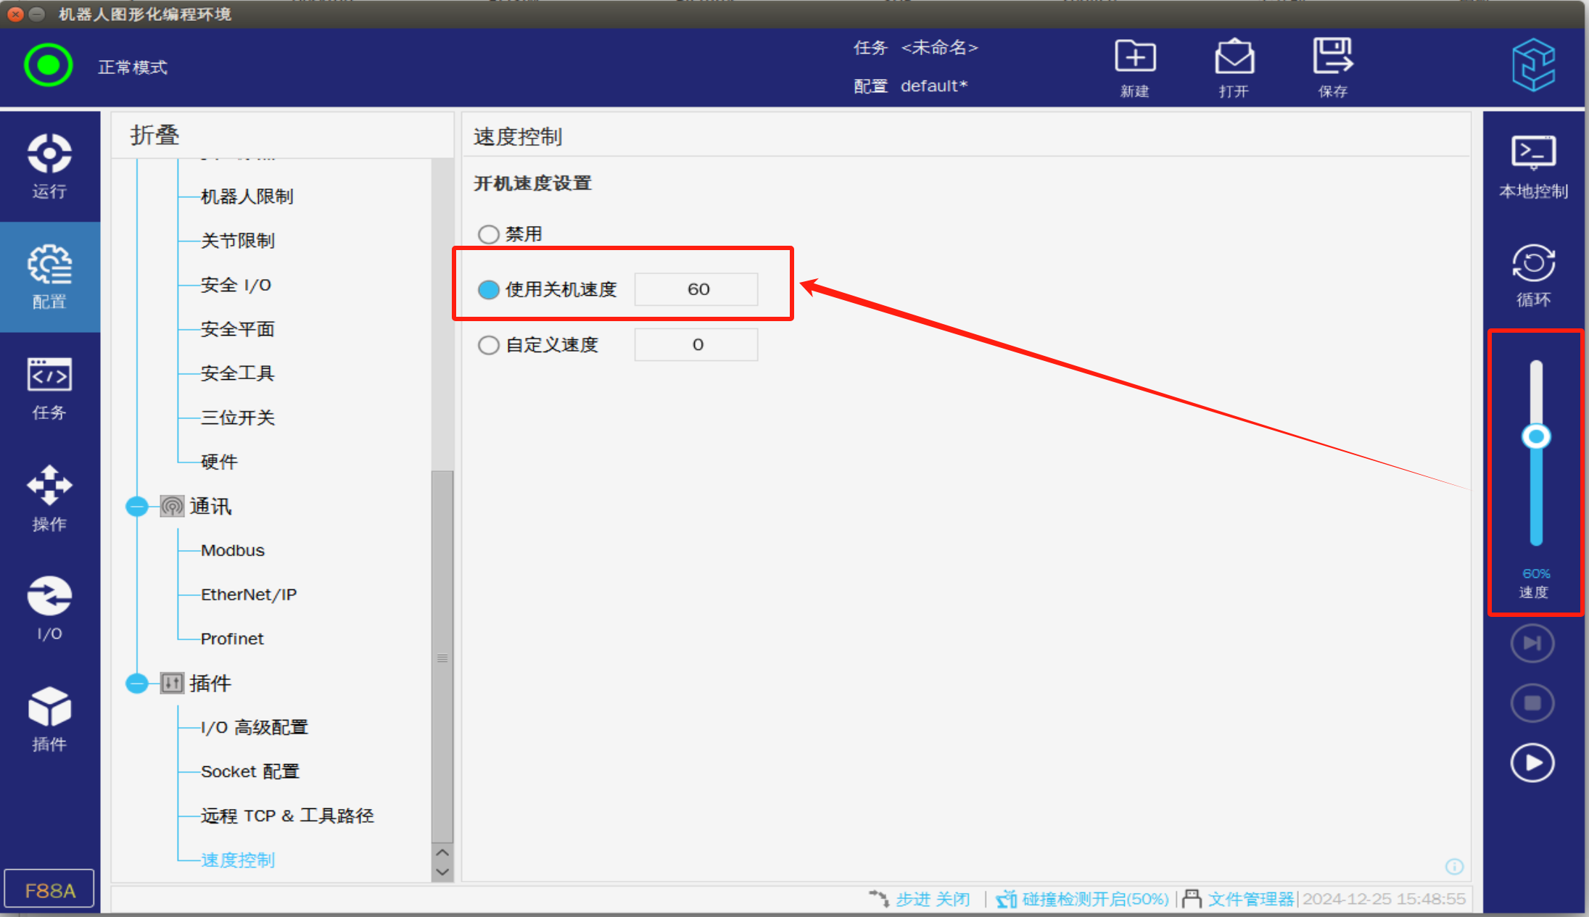Select the 使用关机速度 radio button
Screen dimensions: 1589x917
(488, 289)
